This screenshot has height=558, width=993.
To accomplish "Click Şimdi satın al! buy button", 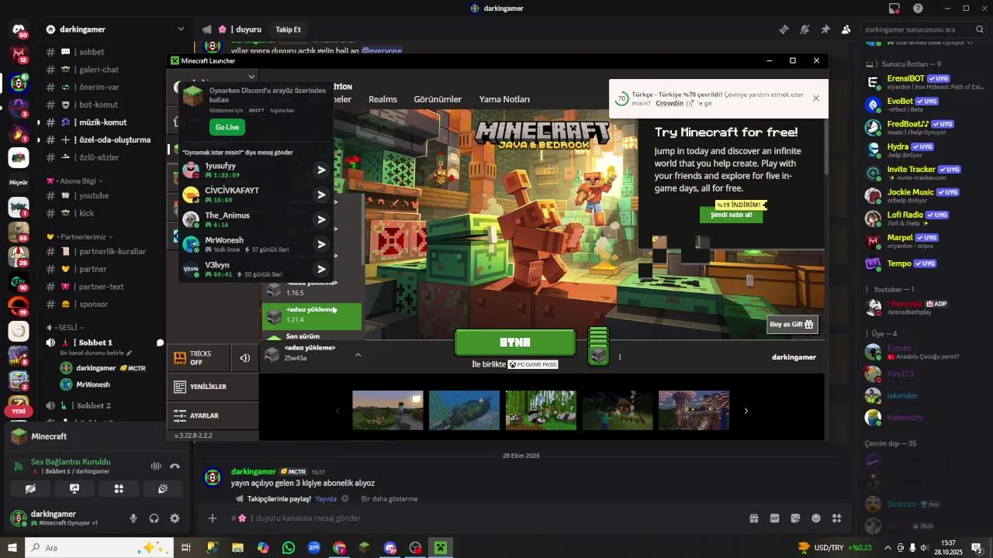I will tap(731, 215).
